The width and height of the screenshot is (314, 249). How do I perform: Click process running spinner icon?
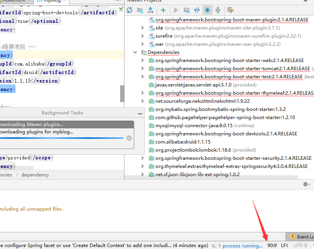pyautogui.click(x=214, y=246)
